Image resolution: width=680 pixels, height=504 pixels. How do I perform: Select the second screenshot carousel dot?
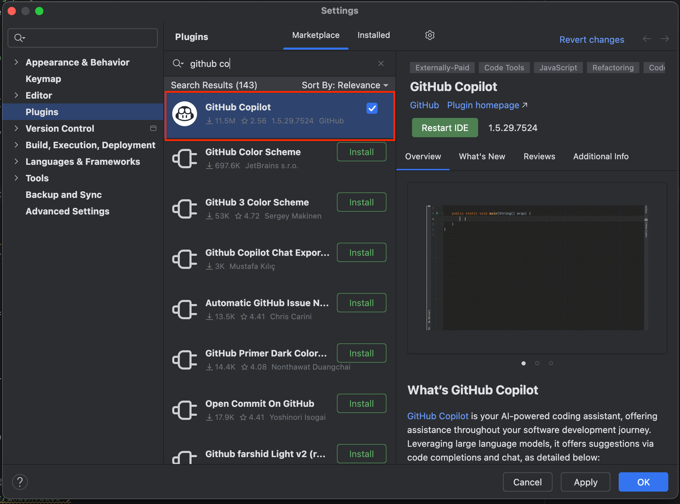pyautogui.click(x=537, y=363)
